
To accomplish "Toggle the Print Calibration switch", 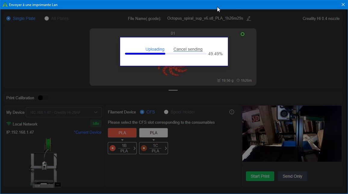I will pos(43,98).
